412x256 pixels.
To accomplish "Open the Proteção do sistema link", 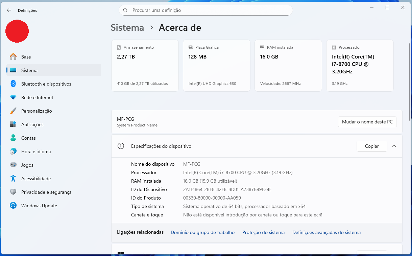I will point(263,232).
